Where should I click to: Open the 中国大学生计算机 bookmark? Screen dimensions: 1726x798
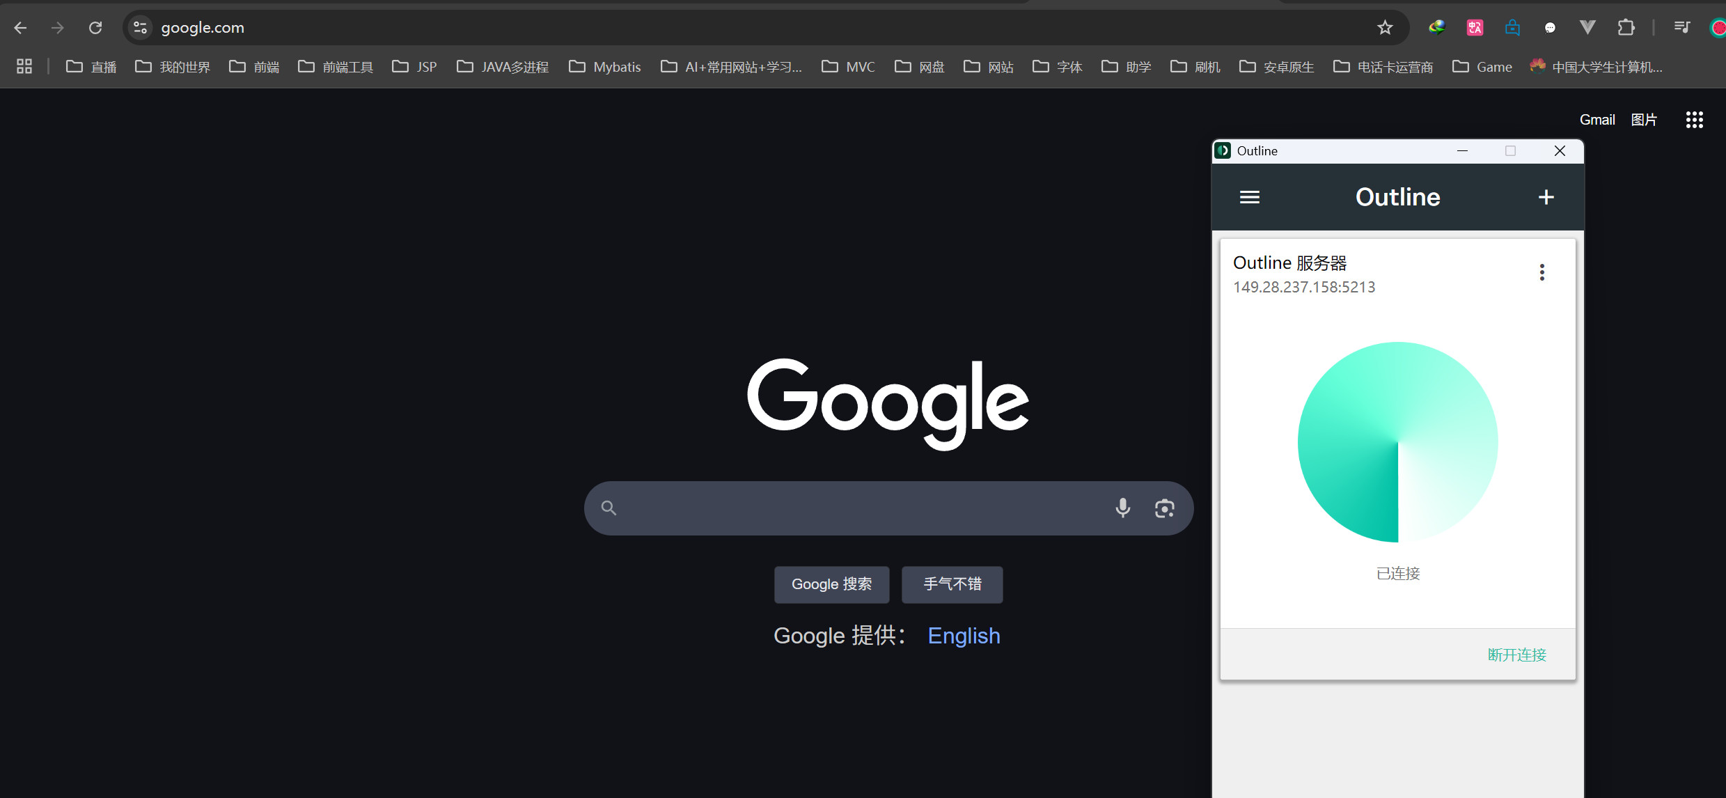pyautogui.click(x=1596, y=67)
